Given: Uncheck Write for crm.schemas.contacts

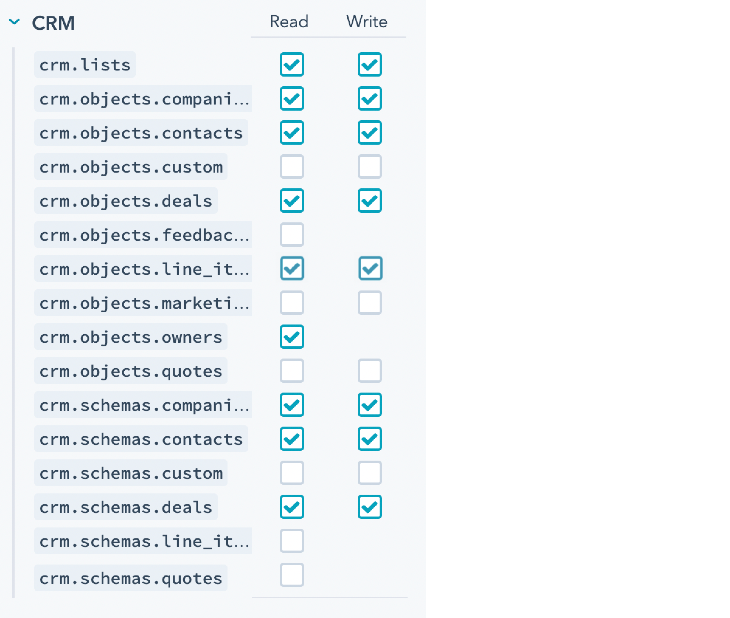Looking at the screenshot, I should tap(370, 439).
